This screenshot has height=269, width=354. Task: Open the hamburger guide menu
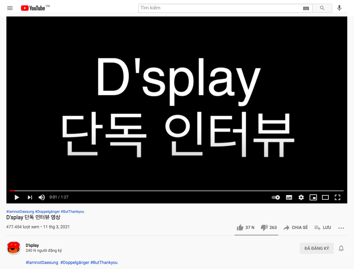10,8
